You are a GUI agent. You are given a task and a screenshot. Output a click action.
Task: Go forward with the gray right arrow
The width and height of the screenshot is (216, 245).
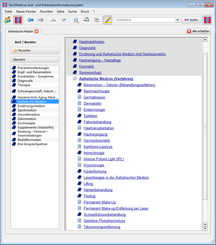pos(41,20)
